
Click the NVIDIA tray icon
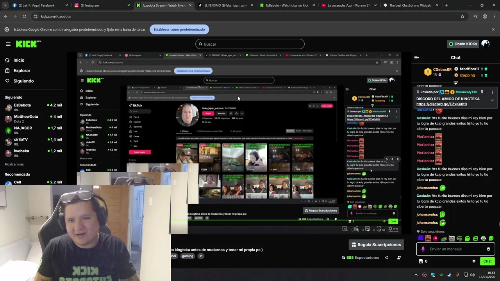click(x=441, y=275)
